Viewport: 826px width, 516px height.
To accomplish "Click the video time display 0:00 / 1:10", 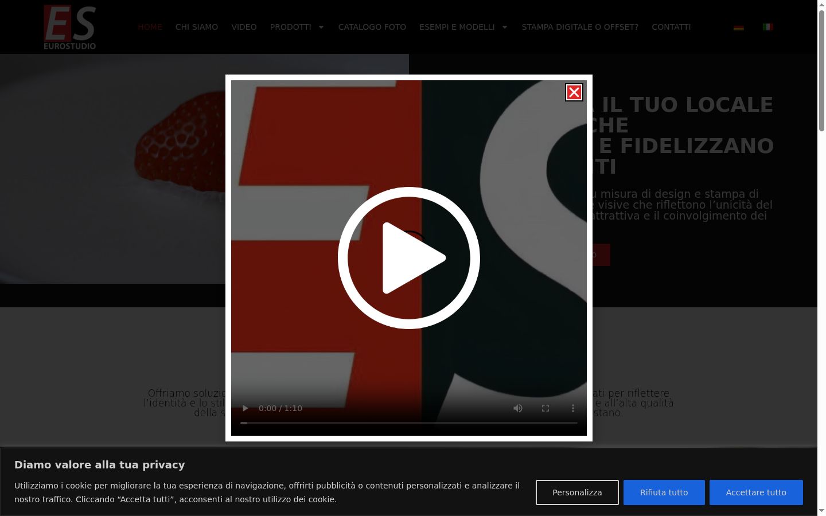I will (280, 408).
